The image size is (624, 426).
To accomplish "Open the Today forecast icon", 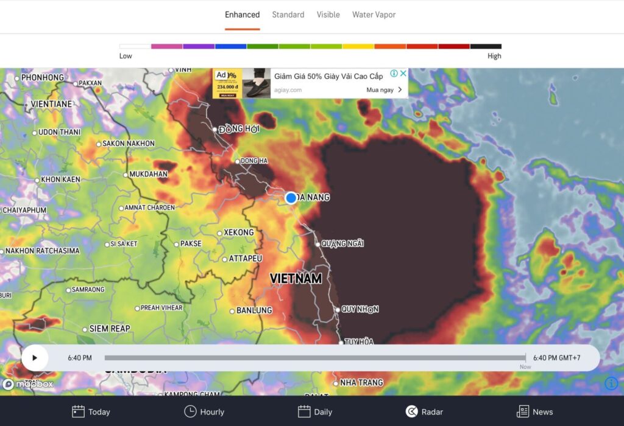I will tap(78, 411).
